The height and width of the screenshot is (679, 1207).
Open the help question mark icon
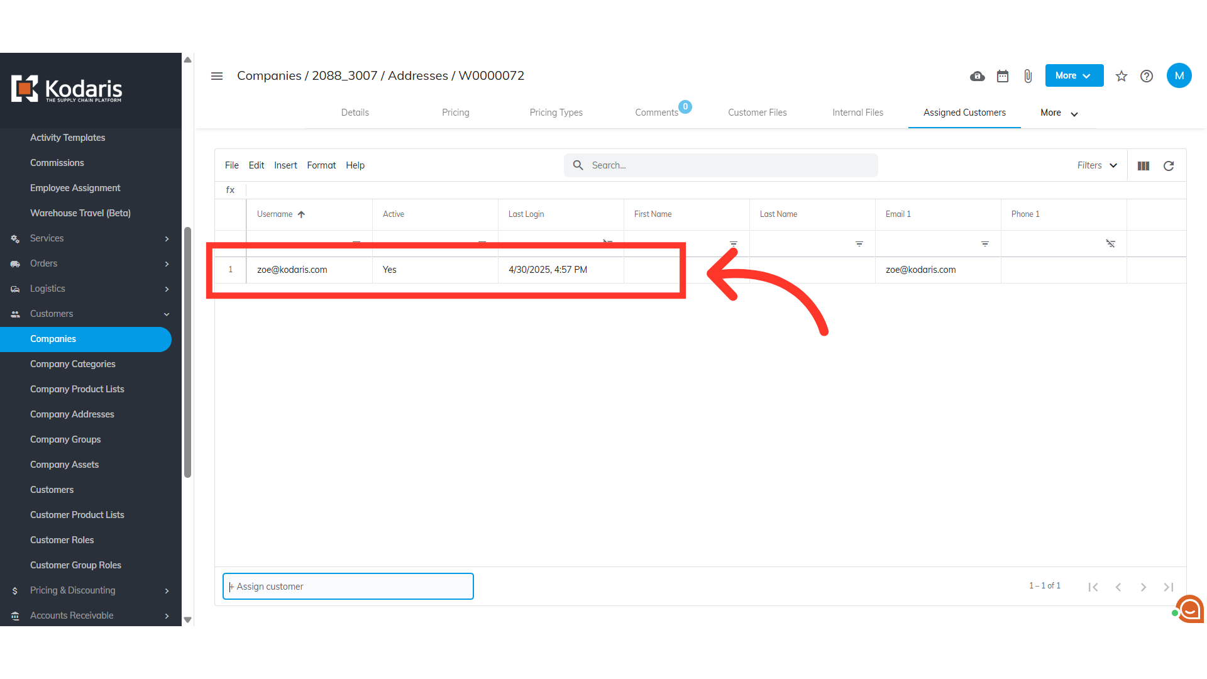(x=1147, y=76)
